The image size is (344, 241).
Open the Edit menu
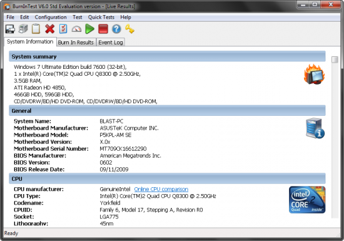coord(24,17)
